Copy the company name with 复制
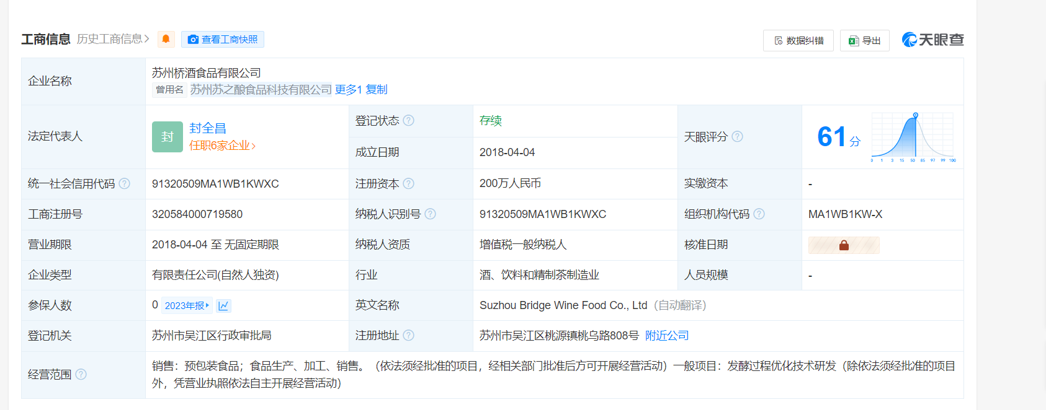The image size is (1046, 410). tap(377, 90)
